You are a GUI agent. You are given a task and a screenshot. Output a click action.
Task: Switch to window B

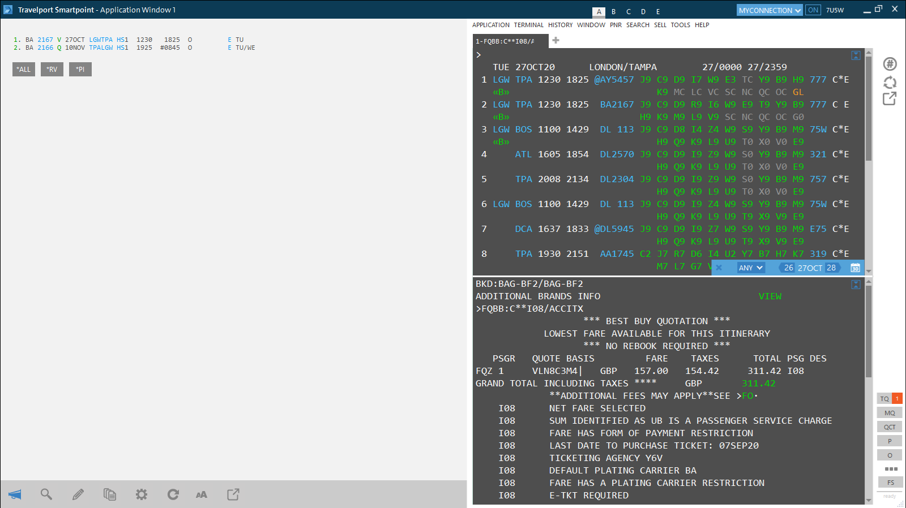[x=614, y=11]
